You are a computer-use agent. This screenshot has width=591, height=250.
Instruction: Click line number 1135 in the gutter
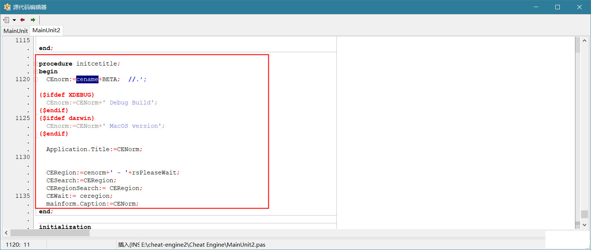click(x=22, y=196)
